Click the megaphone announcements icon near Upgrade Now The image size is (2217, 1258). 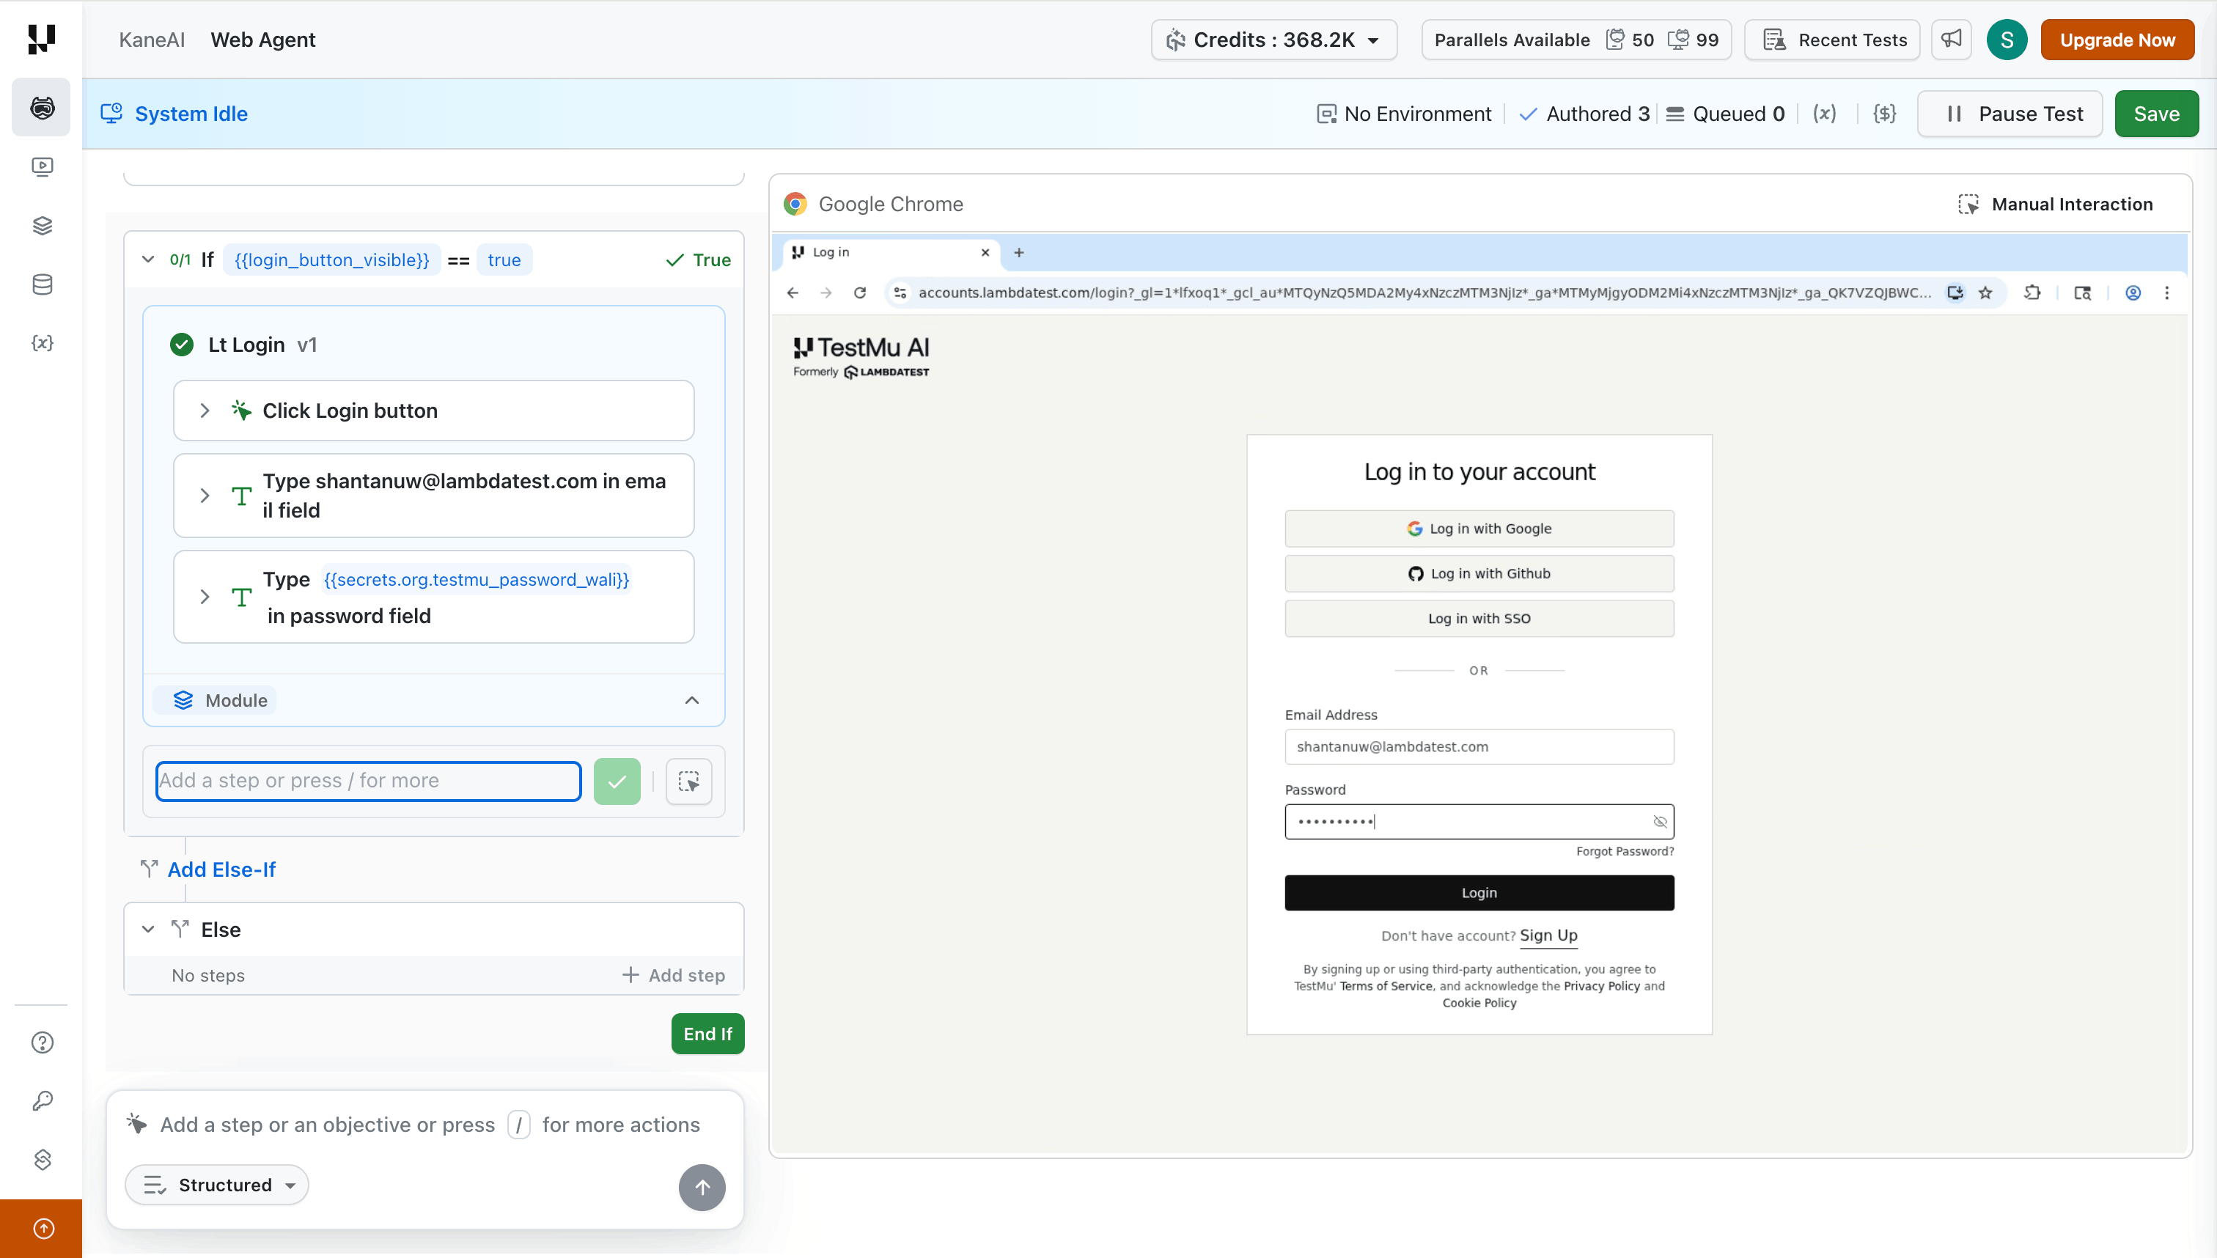pyautogui.click(x=1951, y=39)
